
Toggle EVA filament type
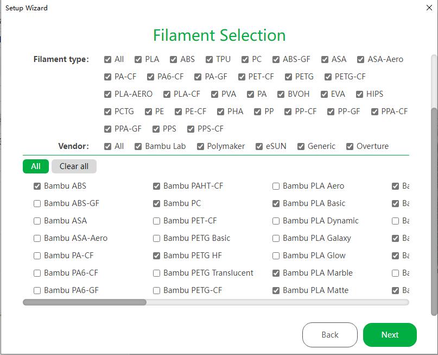[324, 94]
